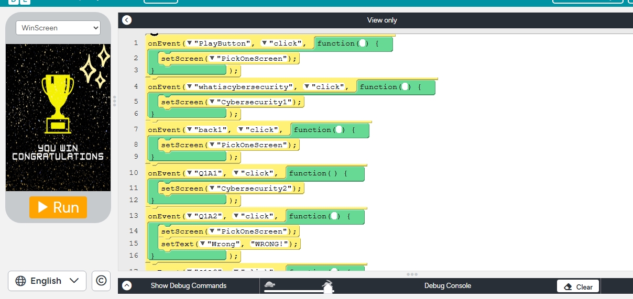633x299 pixels.
Task: Clear the debug console
Action: 578,286
